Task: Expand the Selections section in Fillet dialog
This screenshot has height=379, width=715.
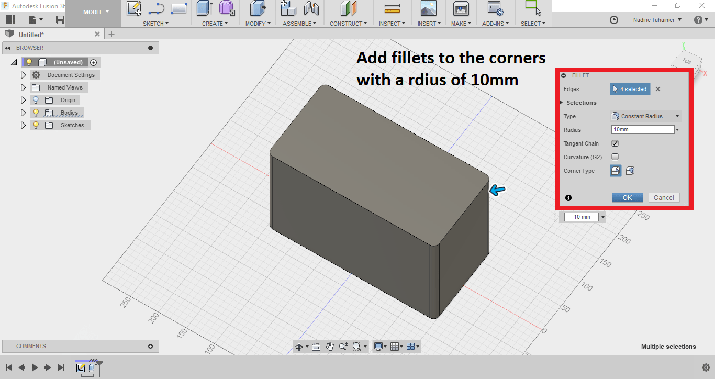Action: pos(562,103)
